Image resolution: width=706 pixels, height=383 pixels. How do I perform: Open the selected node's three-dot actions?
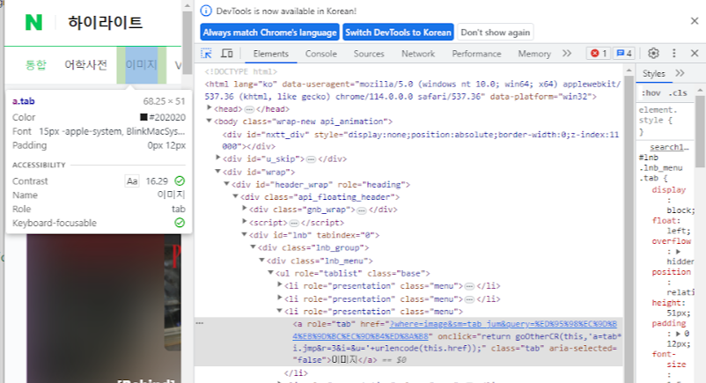(200, 323)
